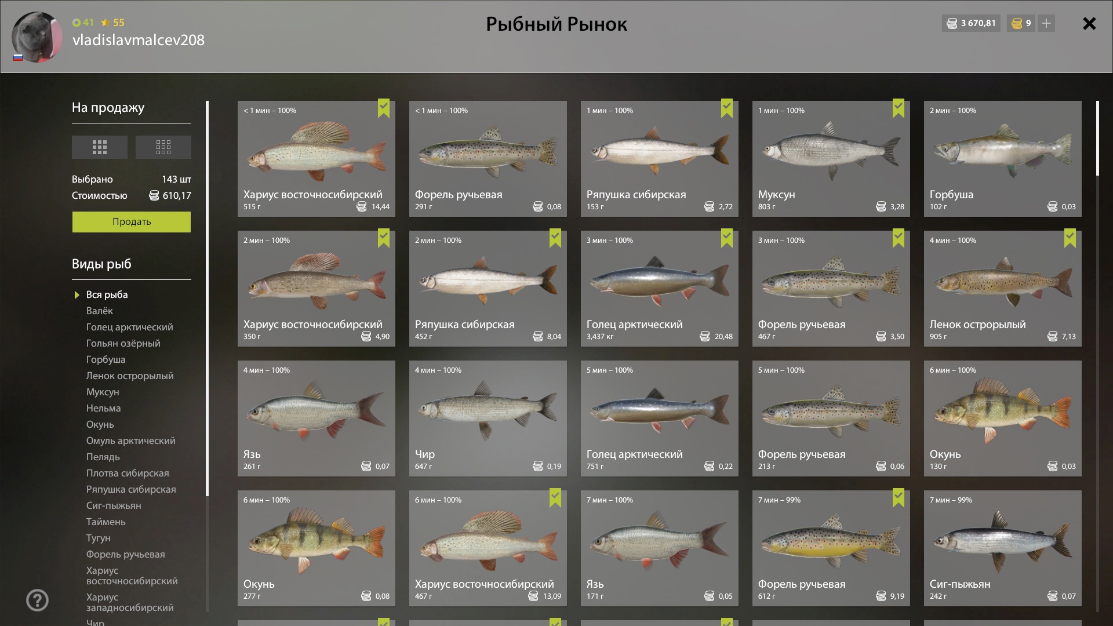Open help question mark icon

pos(37,600)
